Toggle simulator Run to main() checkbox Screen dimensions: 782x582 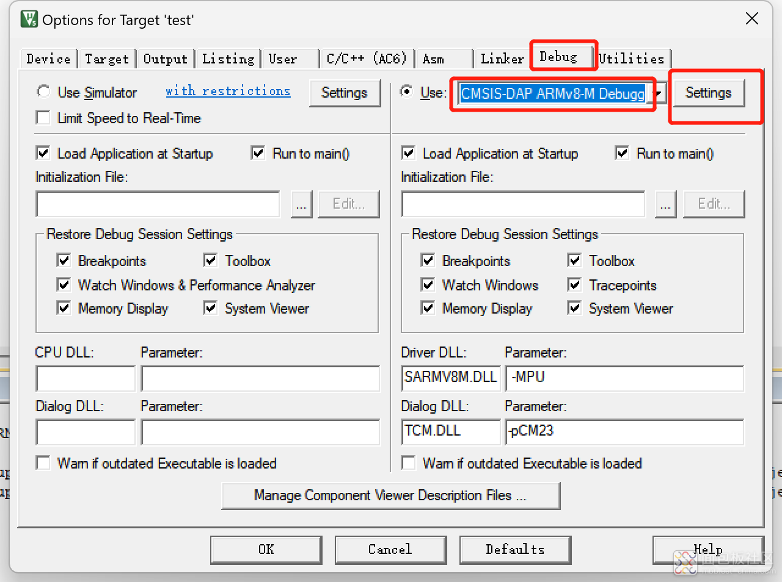(258, 153)
